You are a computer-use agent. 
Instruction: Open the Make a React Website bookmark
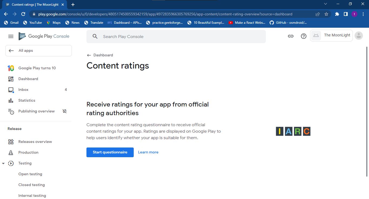tap(247, 23)
